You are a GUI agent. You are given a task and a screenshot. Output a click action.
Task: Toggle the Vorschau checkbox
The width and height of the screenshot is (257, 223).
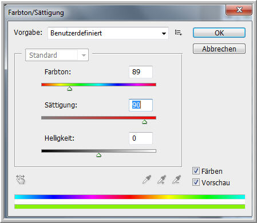[x=196, y=182]
